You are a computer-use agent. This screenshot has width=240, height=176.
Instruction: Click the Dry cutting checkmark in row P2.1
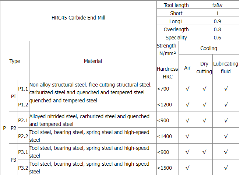pos(204,120)
